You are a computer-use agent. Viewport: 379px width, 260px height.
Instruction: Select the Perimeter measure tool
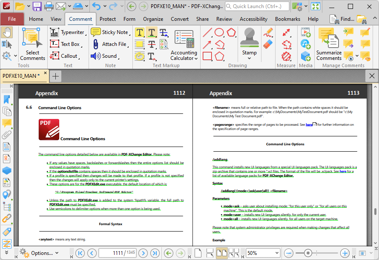click(x=286, y=44)
